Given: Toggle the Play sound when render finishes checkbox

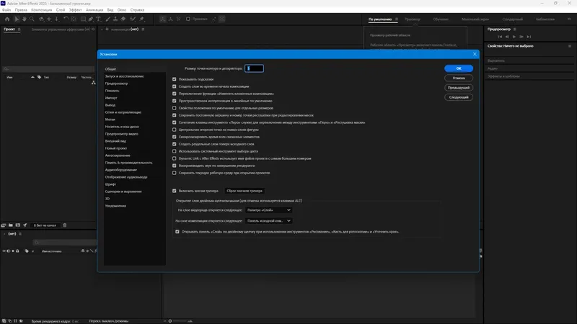Looking at the screenshot, I should tap(175, 166).
